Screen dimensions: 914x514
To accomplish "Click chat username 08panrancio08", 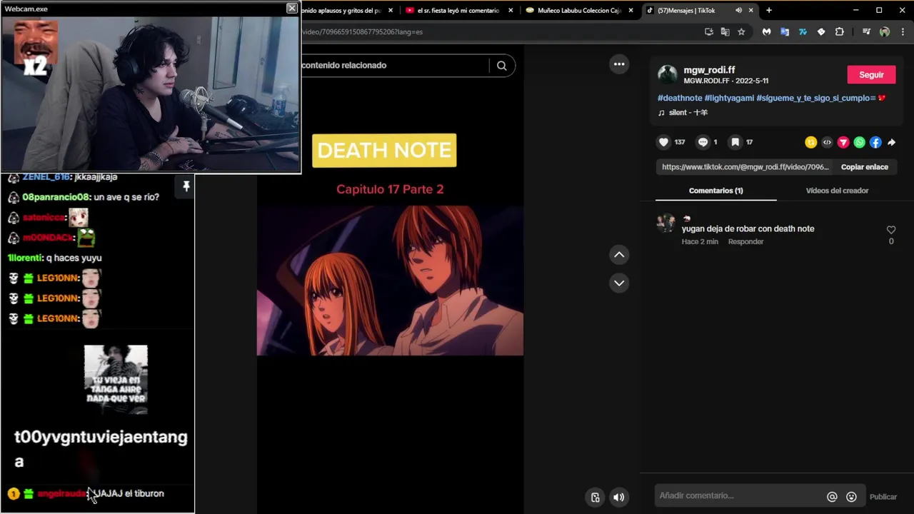I will (56, 197).
